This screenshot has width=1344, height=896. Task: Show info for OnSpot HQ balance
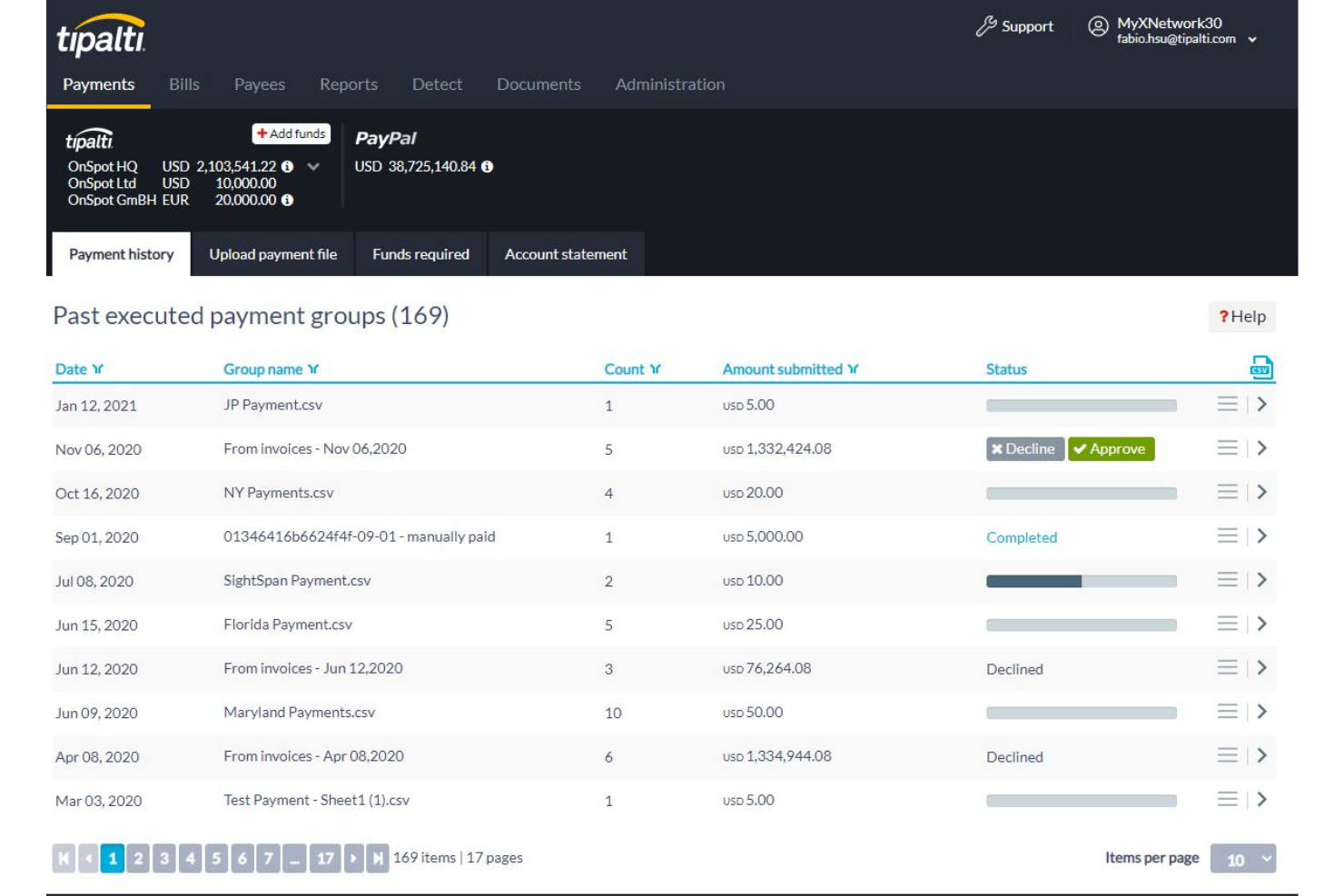point(287,166)
